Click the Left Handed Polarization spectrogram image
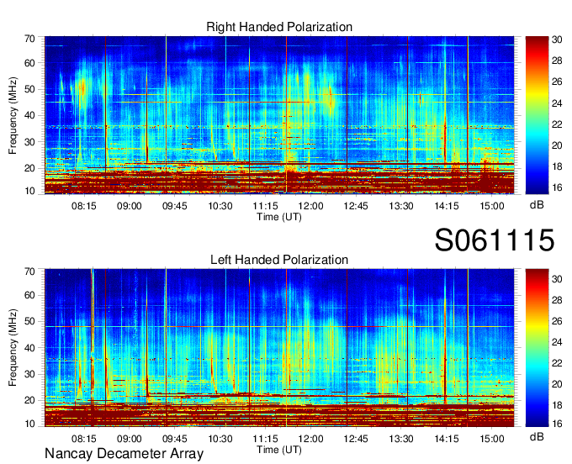572x464 pixels. click(x=279, y=348)
